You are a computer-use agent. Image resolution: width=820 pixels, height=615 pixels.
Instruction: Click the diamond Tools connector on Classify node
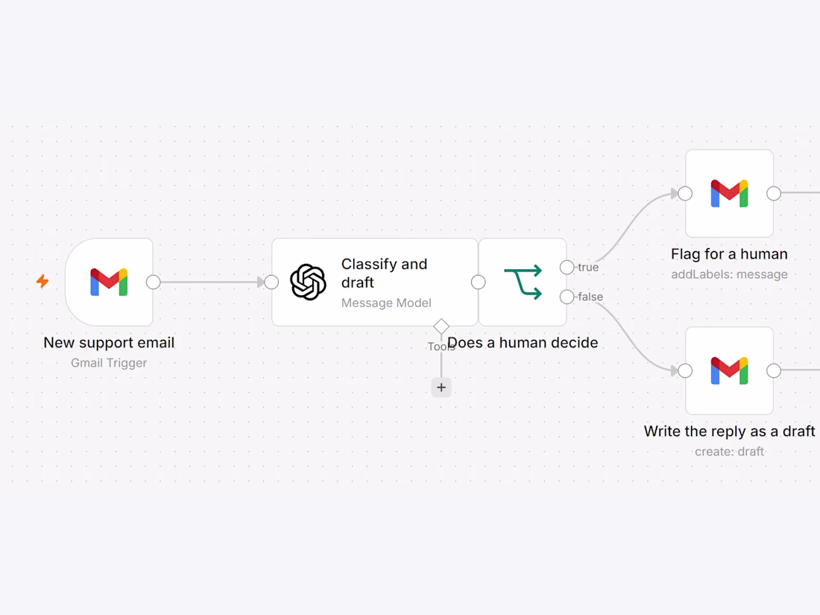click(x=441, y=327)
